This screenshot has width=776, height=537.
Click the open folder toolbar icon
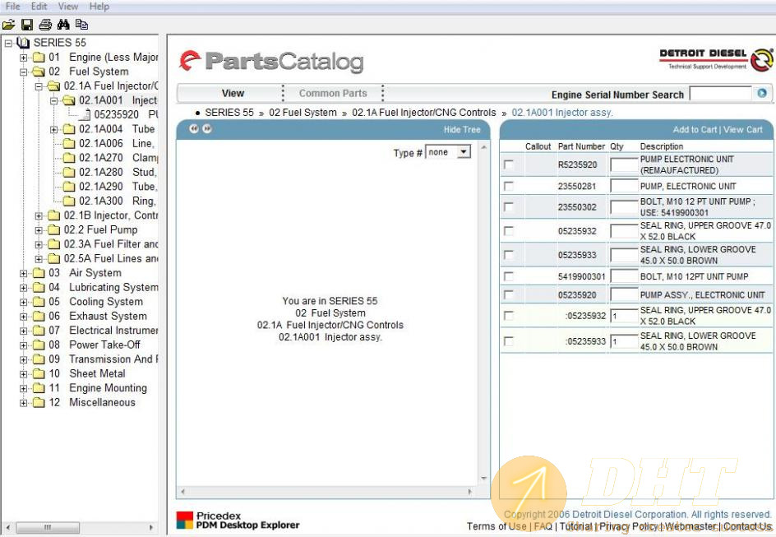tap(8, 24)
